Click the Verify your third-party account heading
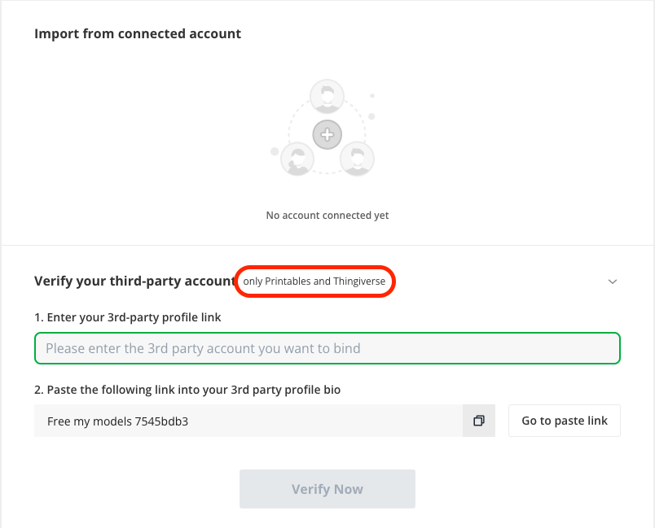This screenshot has width=655, height=528. 134,281
